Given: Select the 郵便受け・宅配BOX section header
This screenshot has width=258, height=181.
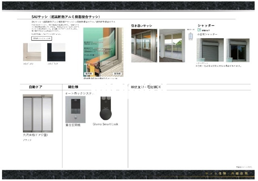Looking at the screenshot, I should (x=145, y=87).
